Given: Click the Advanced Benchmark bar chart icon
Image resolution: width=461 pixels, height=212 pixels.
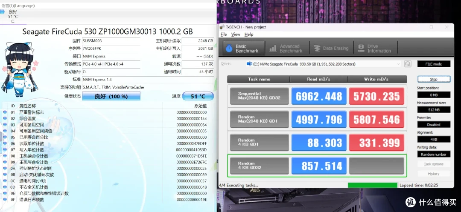Looking at the screenshot, I should click(273, 48).
